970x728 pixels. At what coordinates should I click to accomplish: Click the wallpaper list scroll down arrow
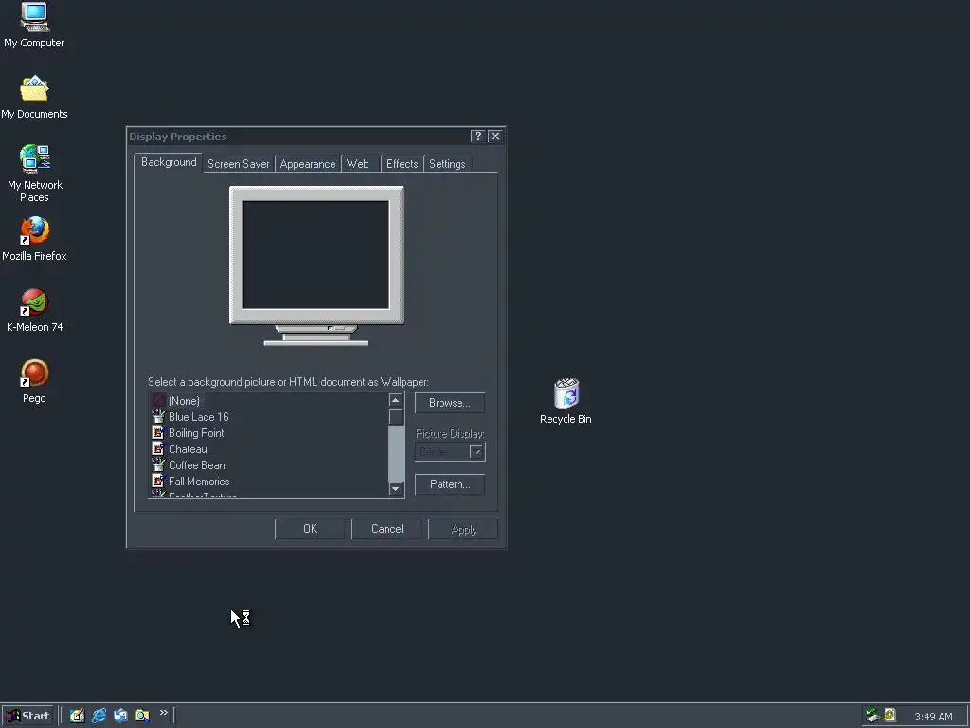396,489
